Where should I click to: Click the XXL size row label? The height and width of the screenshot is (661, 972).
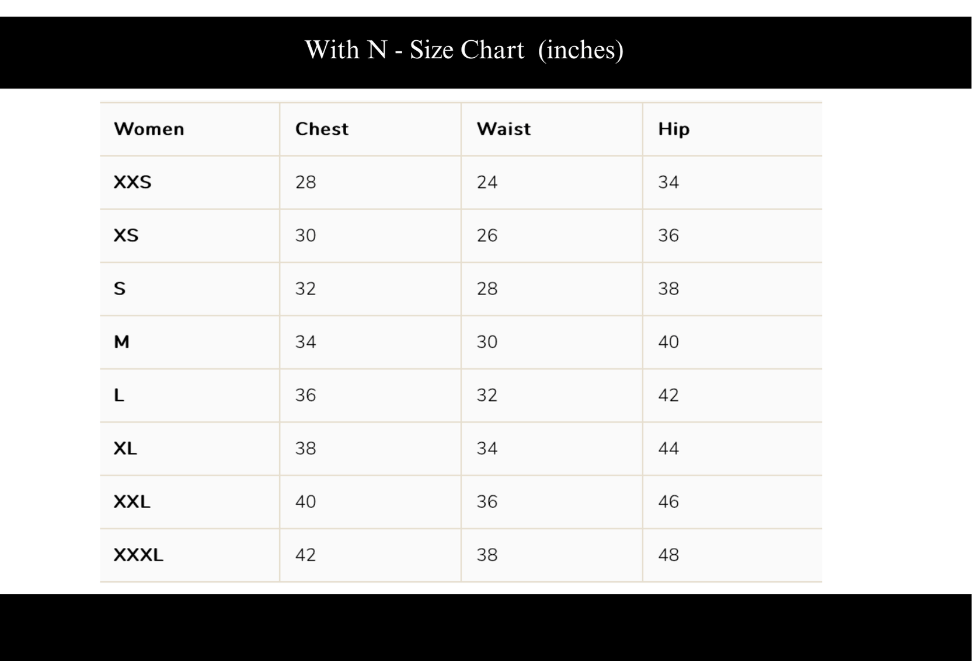point(132,501)
